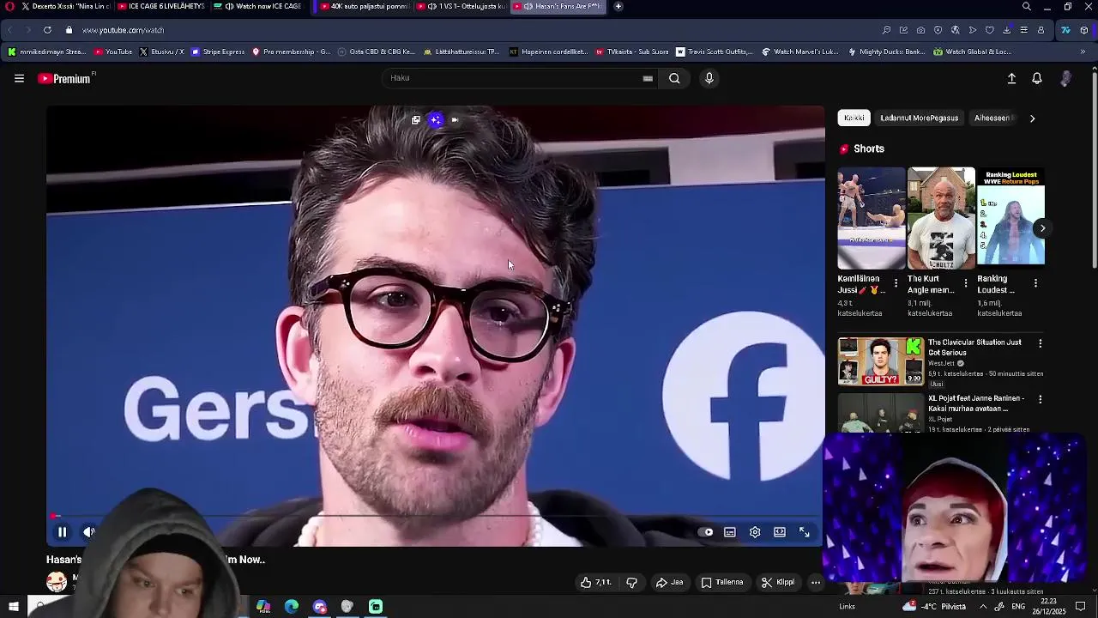Toggle subtitles captions button in player
This screenshot has height=618, width=1098.
point(730,532)
